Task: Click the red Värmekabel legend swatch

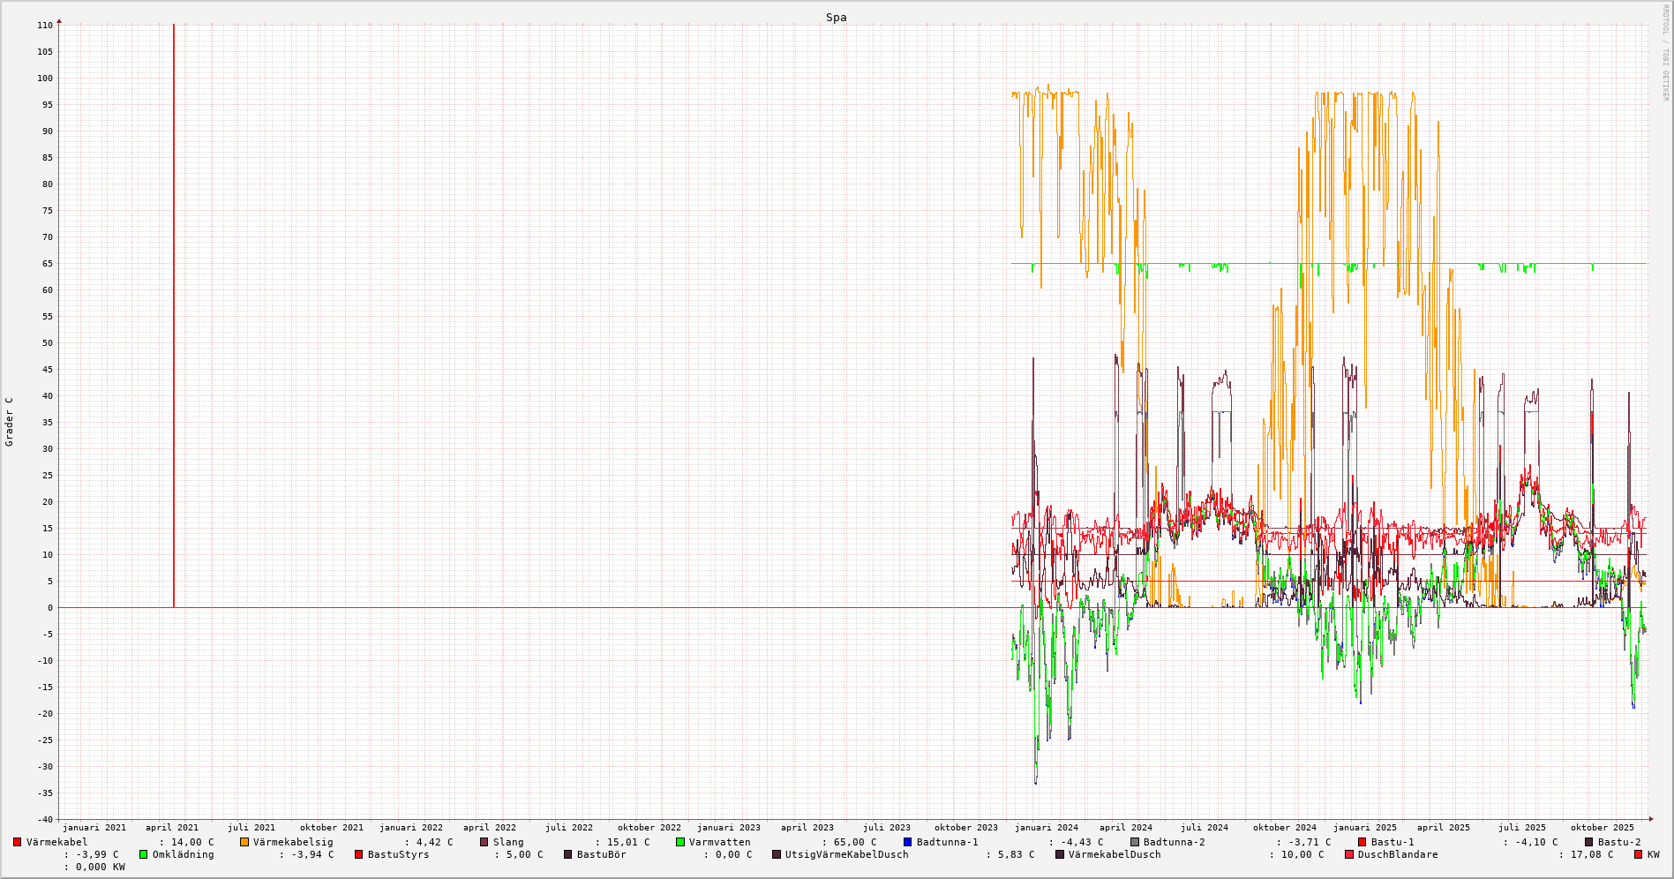Action: tap(17, 842)
